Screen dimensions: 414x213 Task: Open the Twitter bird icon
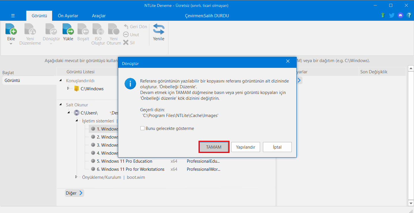pyautogui.click(x=392, y=15)
